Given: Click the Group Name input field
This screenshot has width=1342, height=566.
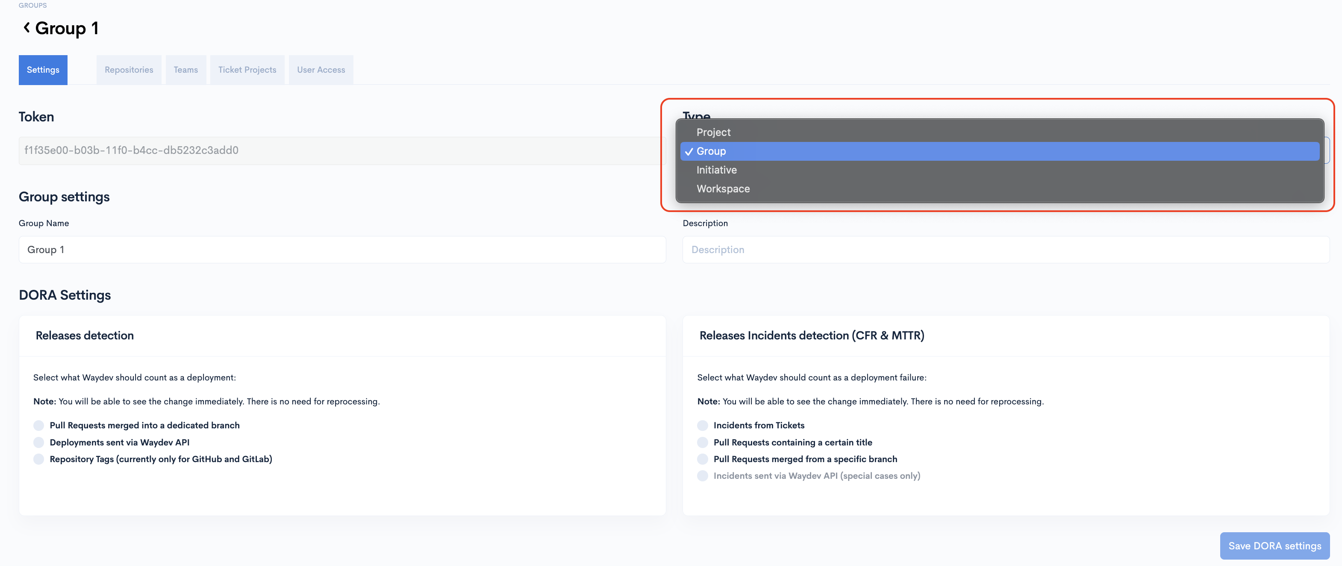Looking at the screenshot, I should click(x=342, y=250).
